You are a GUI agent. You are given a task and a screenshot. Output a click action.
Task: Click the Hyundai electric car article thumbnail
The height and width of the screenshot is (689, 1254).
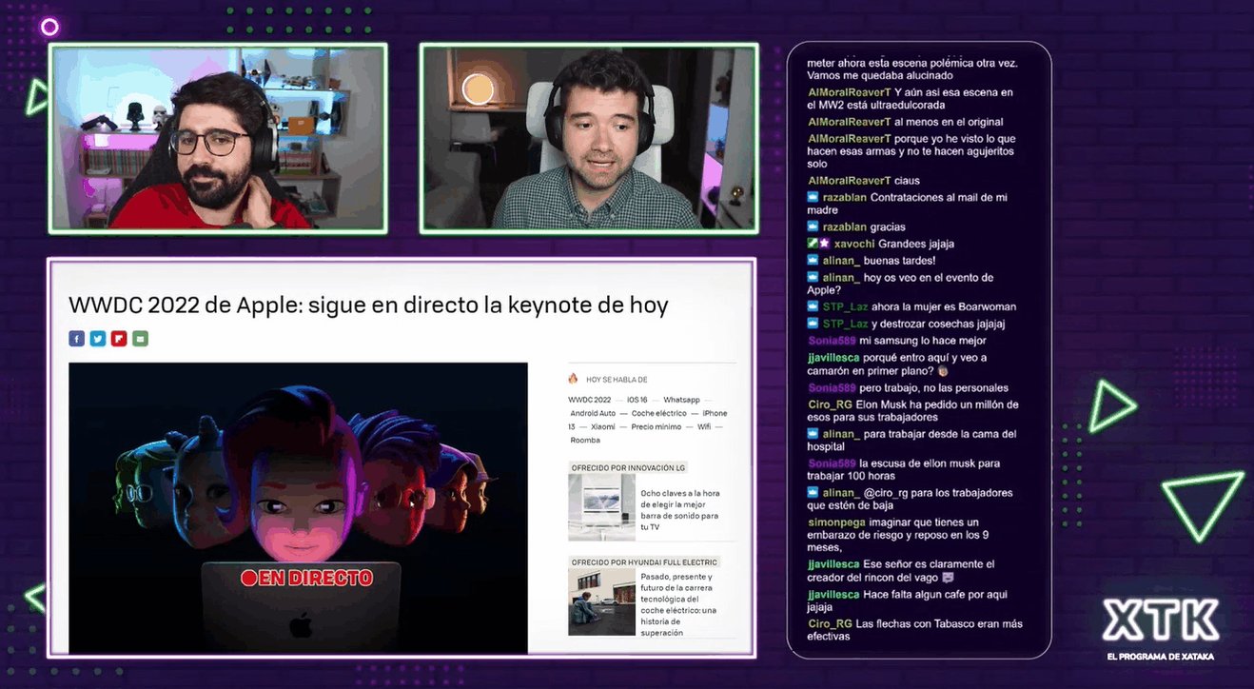click(x=601, y=600)
